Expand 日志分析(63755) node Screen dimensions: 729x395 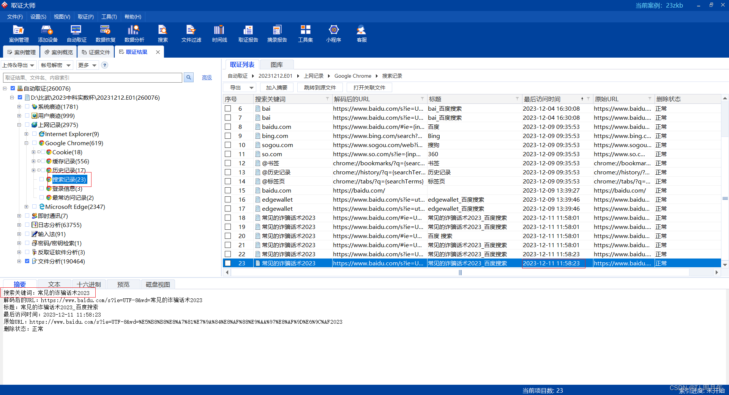click(19, 225)
